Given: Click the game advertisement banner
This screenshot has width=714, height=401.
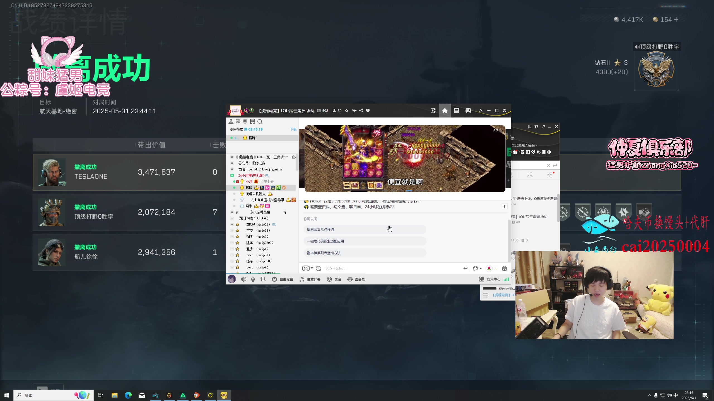Looking at the screenshot, I should [x=405, y=158].
